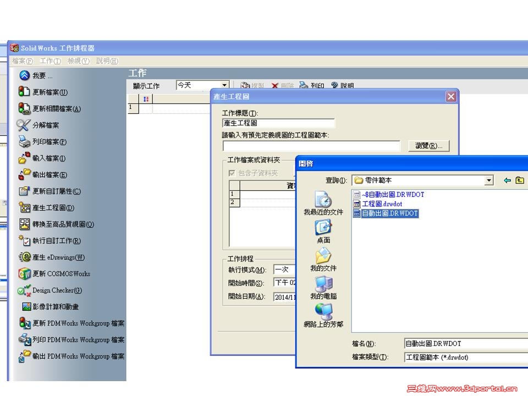Select file ~$自動出圖.DRWDOT

(389, 195)
